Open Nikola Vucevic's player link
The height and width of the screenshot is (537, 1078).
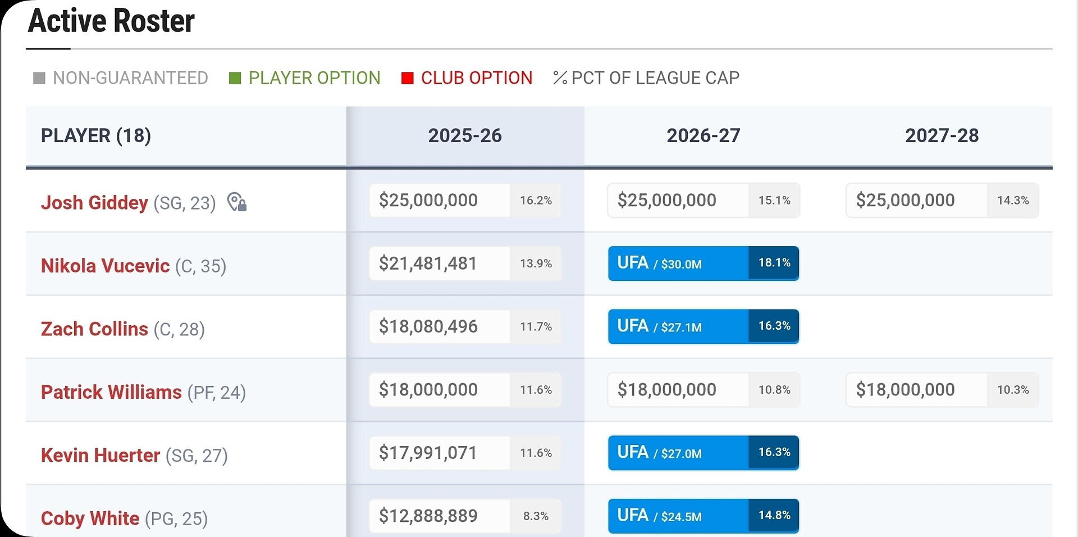click(105, 265)
